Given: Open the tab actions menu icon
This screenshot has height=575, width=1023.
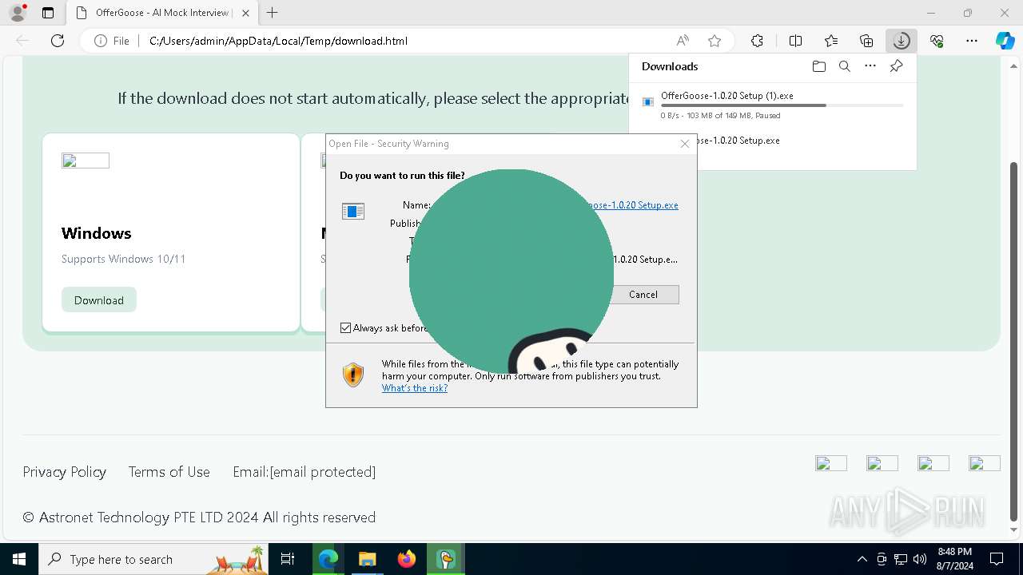Looking at the screenshot, I should coord(48,13).
